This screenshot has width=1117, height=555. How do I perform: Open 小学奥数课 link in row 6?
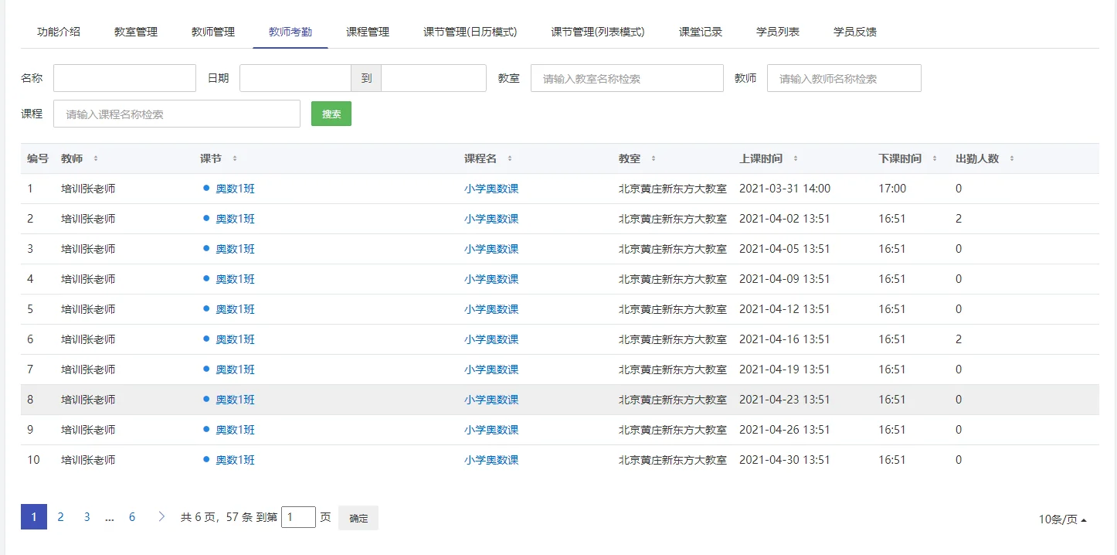(491, 339)
